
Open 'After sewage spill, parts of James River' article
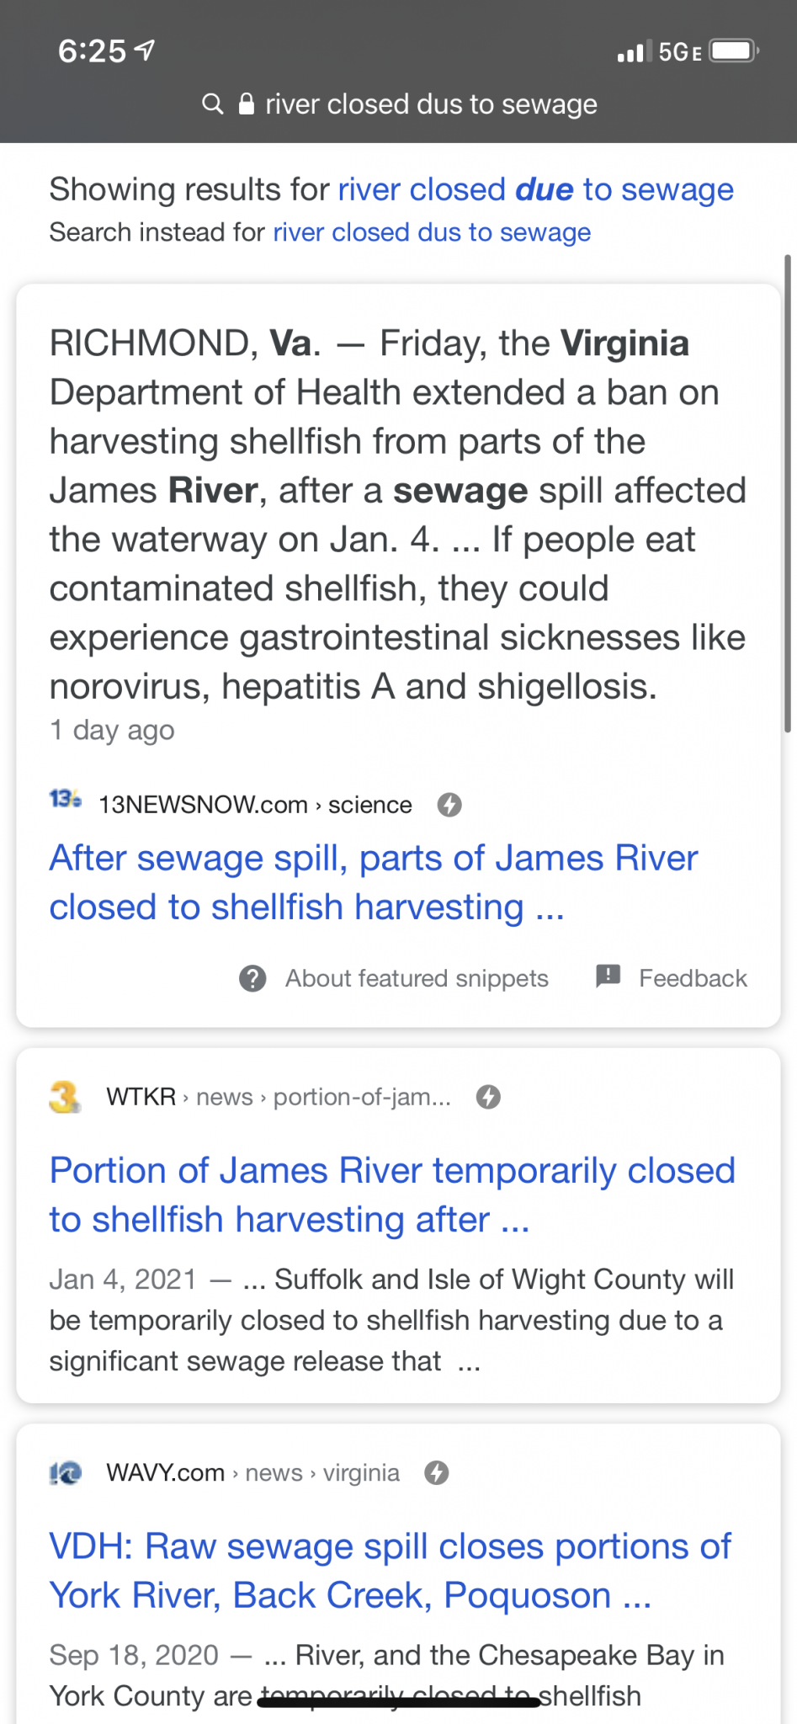tap(373, 882)
